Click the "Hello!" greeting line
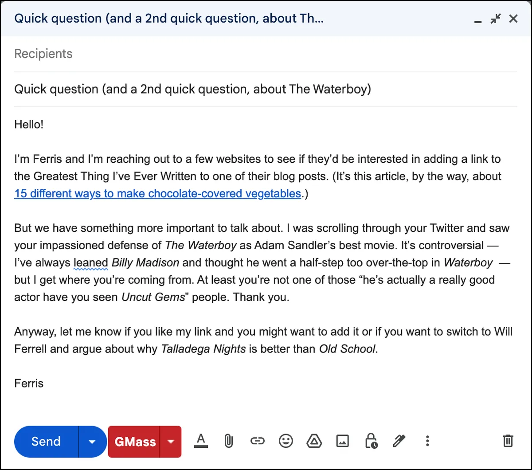Image resolution: width=532 pixels, height=470 pixels. click(29, 124)
